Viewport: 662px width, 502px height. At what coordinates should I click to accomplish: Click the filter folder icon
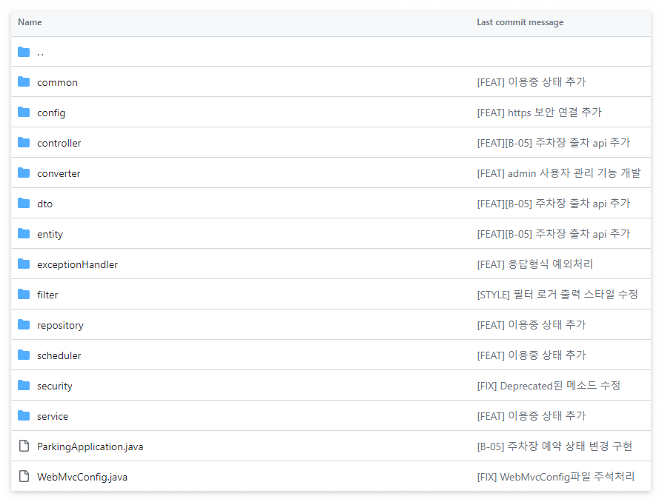click(x=24, y=295)
